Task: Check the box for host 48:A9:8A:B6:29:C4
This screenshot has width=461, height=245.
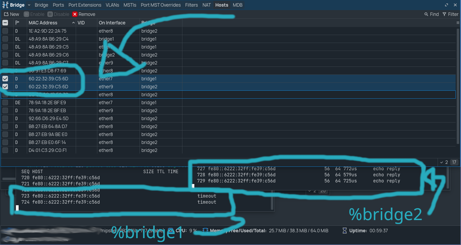Action: point(5,39)
